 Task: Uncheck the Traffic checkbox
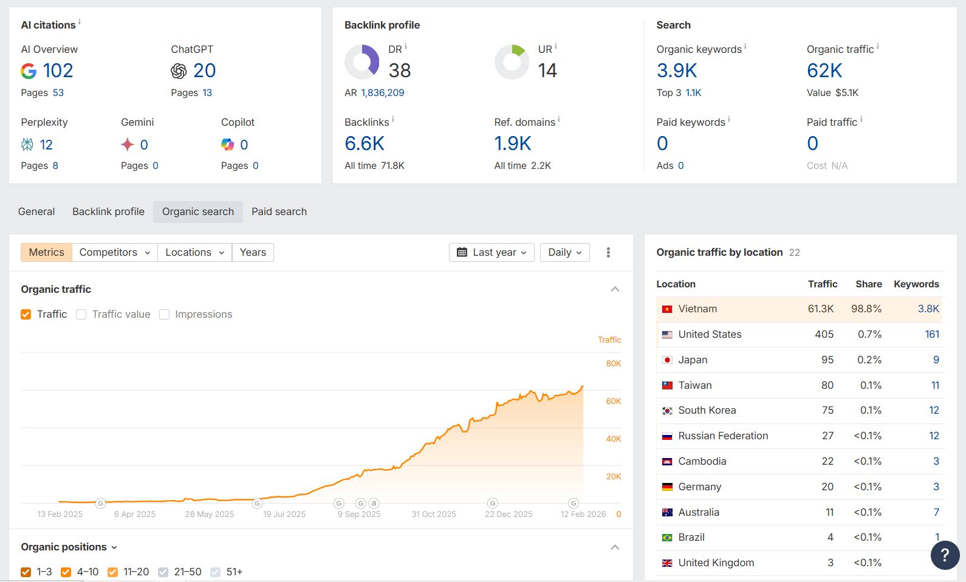26,314
